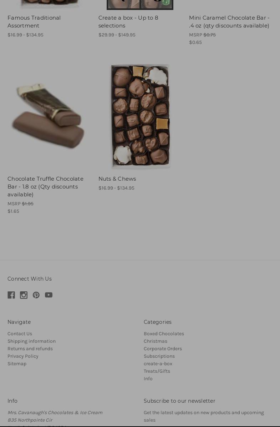Open the Nuts & Chews box image
Viewport: 280px width, 427px height.
click(140, 116)
